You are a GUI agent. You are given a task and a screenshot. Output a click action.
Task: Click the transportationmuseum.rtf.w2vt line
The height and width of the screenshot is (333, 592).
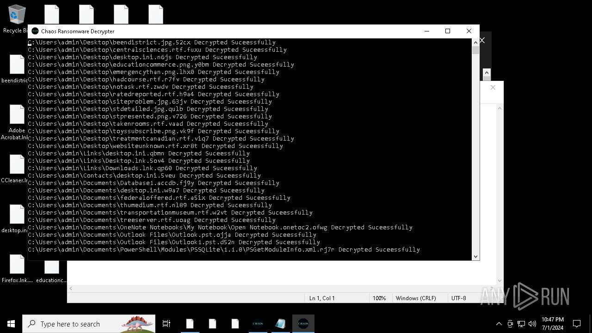pyautogui.click(x=170, y=212)
